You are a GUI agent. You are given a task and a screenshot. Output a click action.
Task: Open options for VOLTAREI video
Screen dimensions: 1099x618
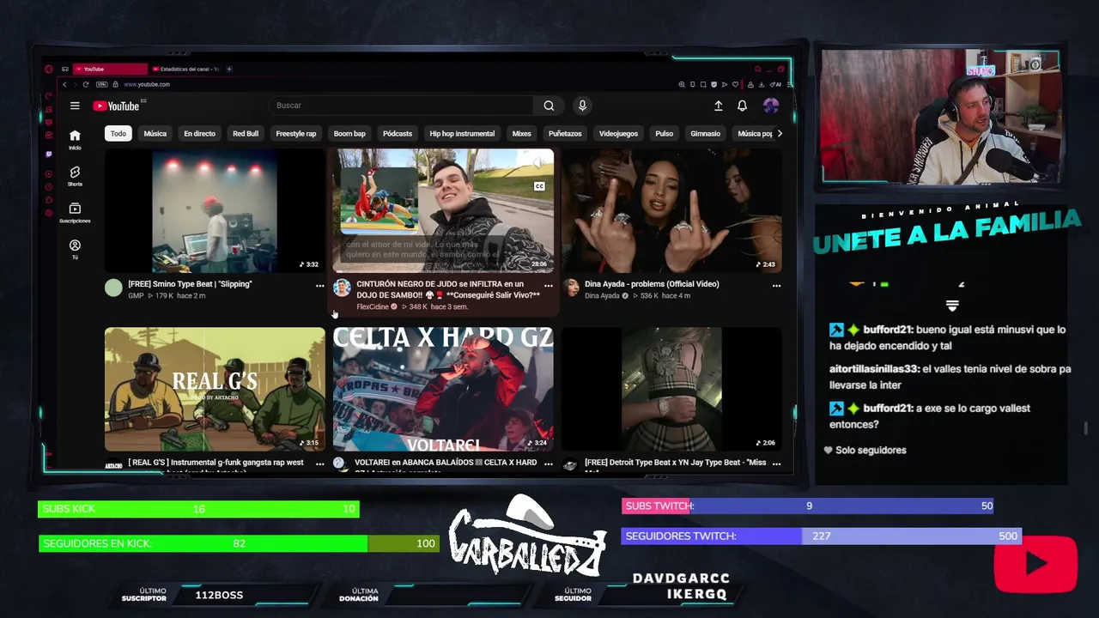click(x=548, y=463)
